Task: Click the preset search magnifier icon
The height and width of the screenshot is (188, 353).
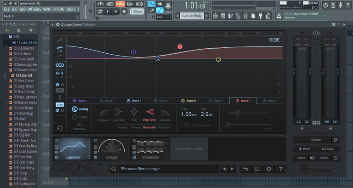Action: pyautogui.click(x=113, y=169)
